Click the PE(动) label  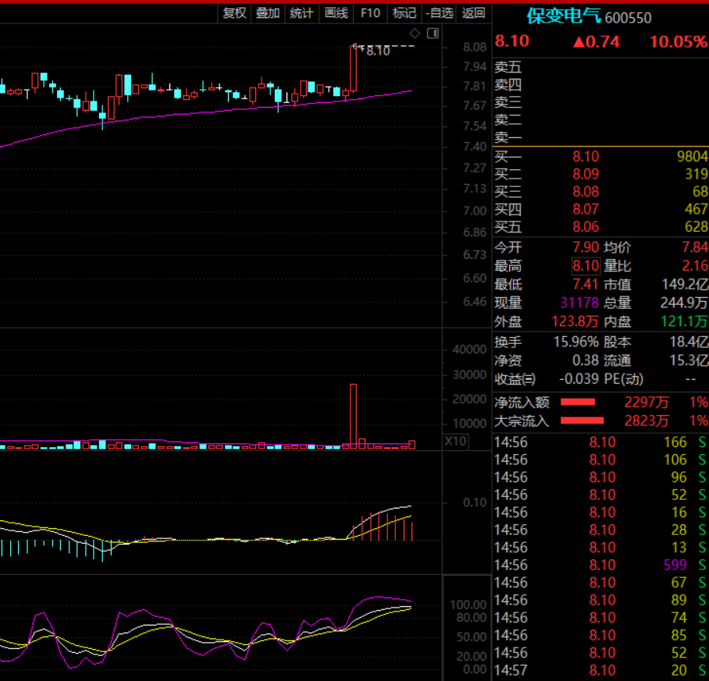tap(624, 379)
